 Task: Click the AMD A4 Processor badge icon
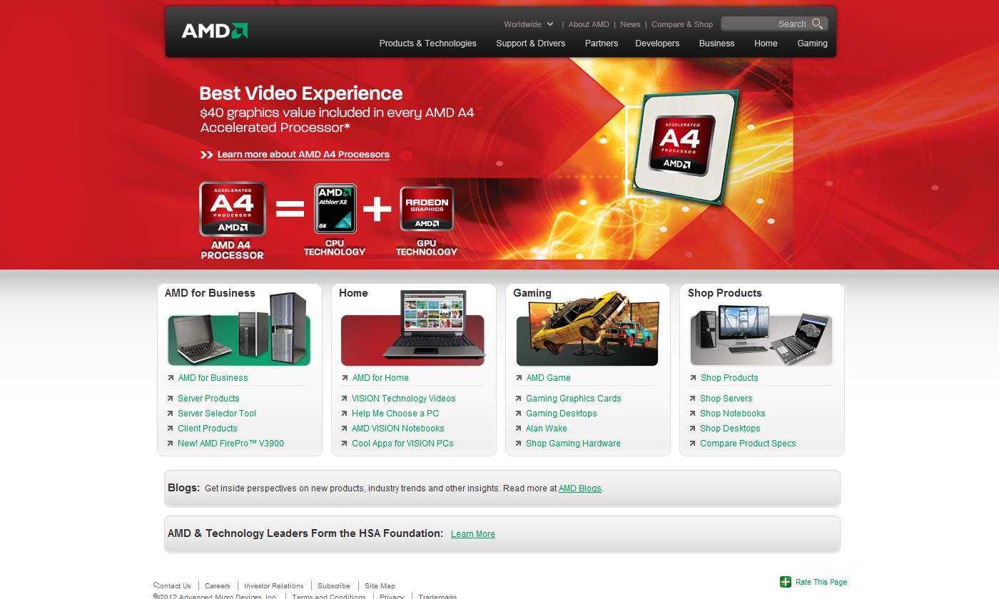point(233,209)
